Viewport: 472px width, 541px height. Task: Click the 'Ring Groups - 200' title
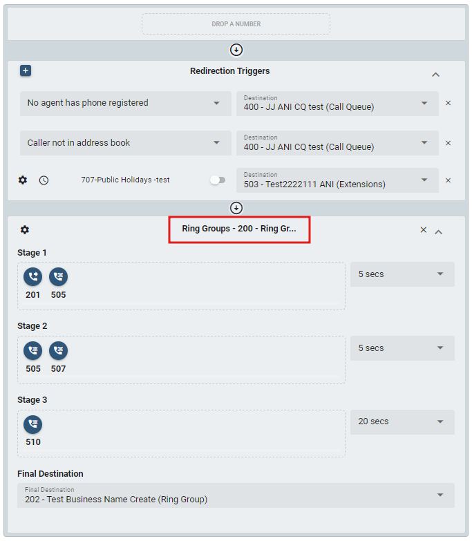[239, 229]
